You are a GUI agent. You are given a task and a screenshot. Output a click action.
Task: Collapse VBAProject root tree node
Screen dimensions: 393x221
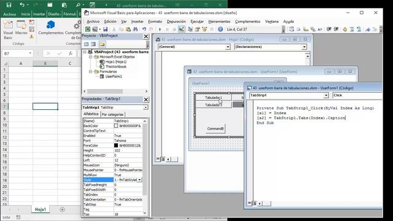pyautogui.click(x=85, y=52)
